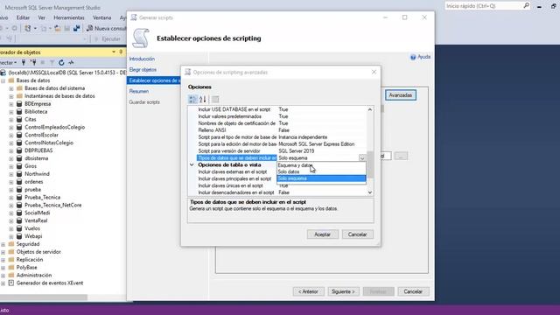Viewport: 560px width, 315px height.
Task: Select 'Solo datos' from the list
Action: 321,171
